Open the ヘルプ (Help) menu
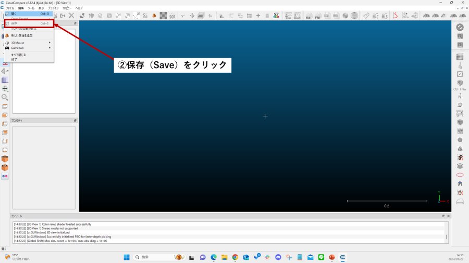This screenshot has height=263, width=469. pyautogui.click(x=79, y=8)
